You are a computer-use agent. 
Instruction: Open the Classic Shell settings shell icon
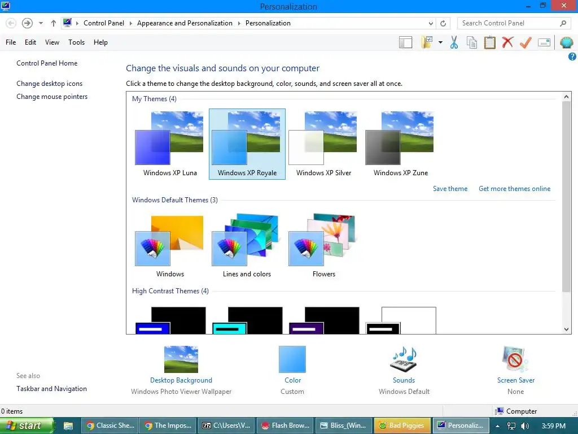click(567, 42)
